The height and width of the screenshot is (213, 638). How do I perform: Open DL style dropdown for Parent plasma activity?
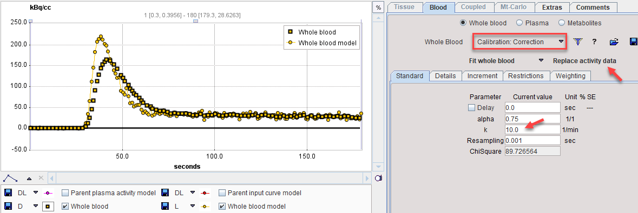(x=35, y=193)
